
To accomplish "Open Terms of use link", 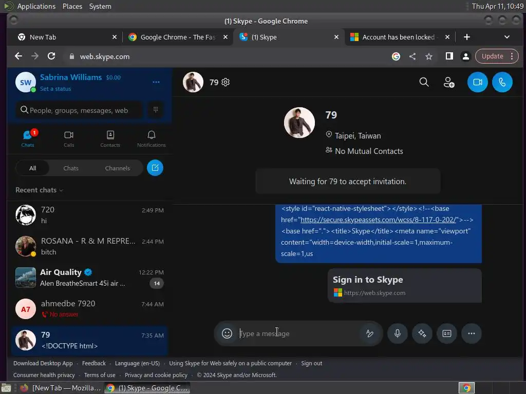I will click(x=100, y=375).
